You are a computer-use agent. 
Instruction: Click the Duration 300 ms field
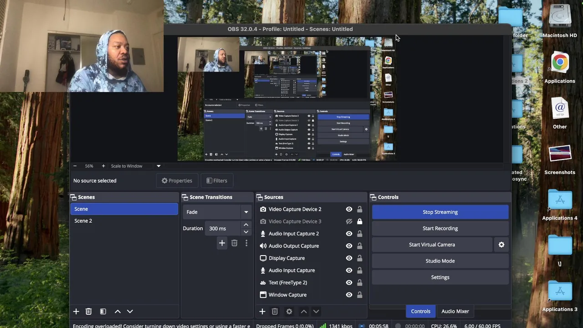tap(223, 228)
